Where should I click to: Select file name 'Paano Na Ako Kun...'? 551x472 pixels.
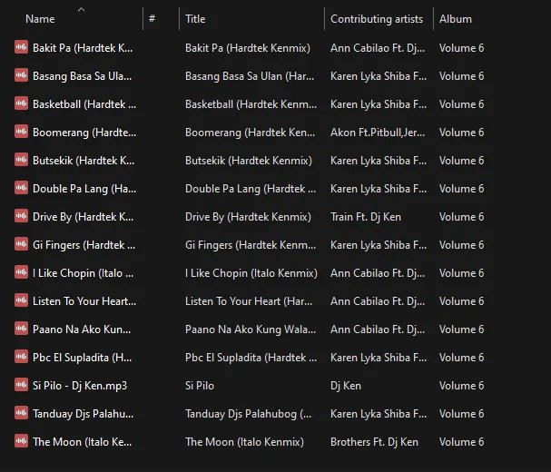tap(82, 329)
